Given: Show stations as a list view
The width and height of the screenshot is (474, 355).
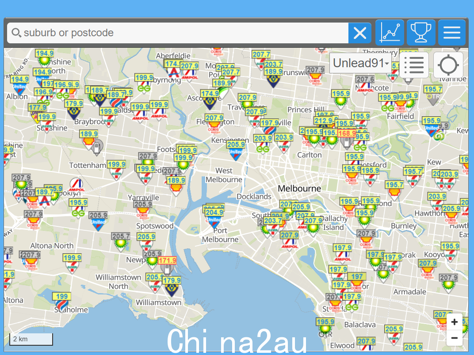Looking at the screenshot, I should (414, 65).
